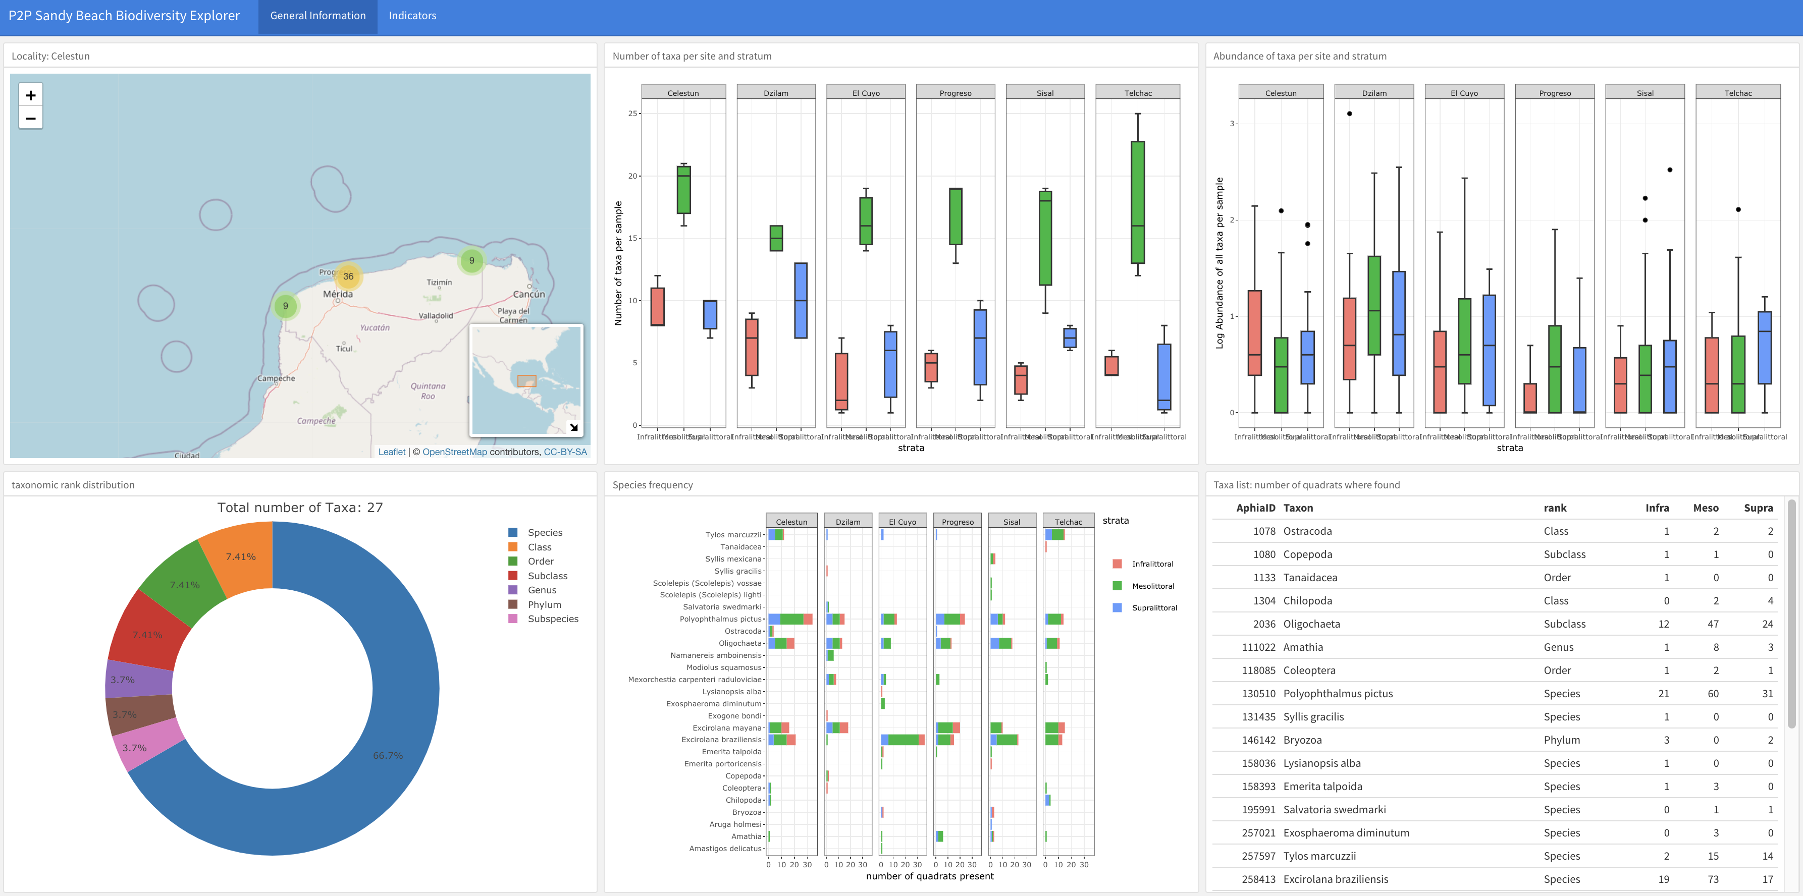Collapse the minimap with arrow icon
This screenshot has height=896, width=1803.
[x=573, y=427]
